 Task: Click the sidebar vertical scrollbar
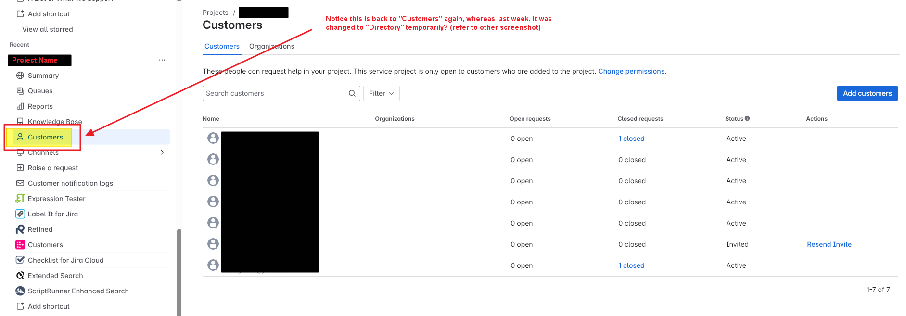click(179, 272)
